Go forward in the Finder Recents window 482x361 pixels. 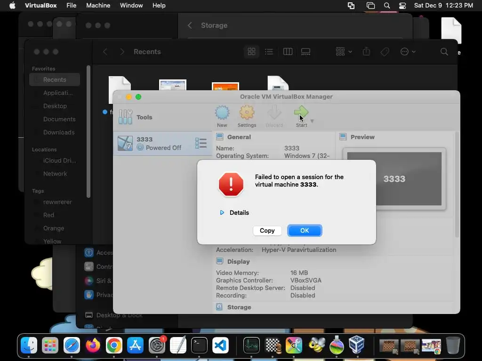122,52
